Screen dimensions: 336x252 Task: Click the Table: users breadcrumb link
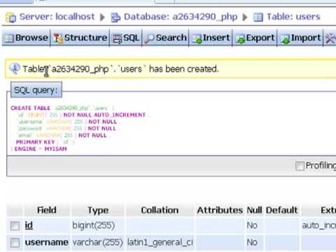[293, 17]
